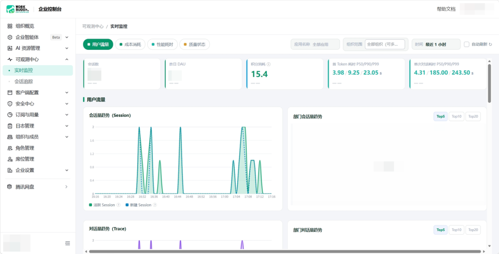This screenshot has width=499, height=254.
Task: Click the WorkBuddy Enterprise logo
Action: point(18,9)
